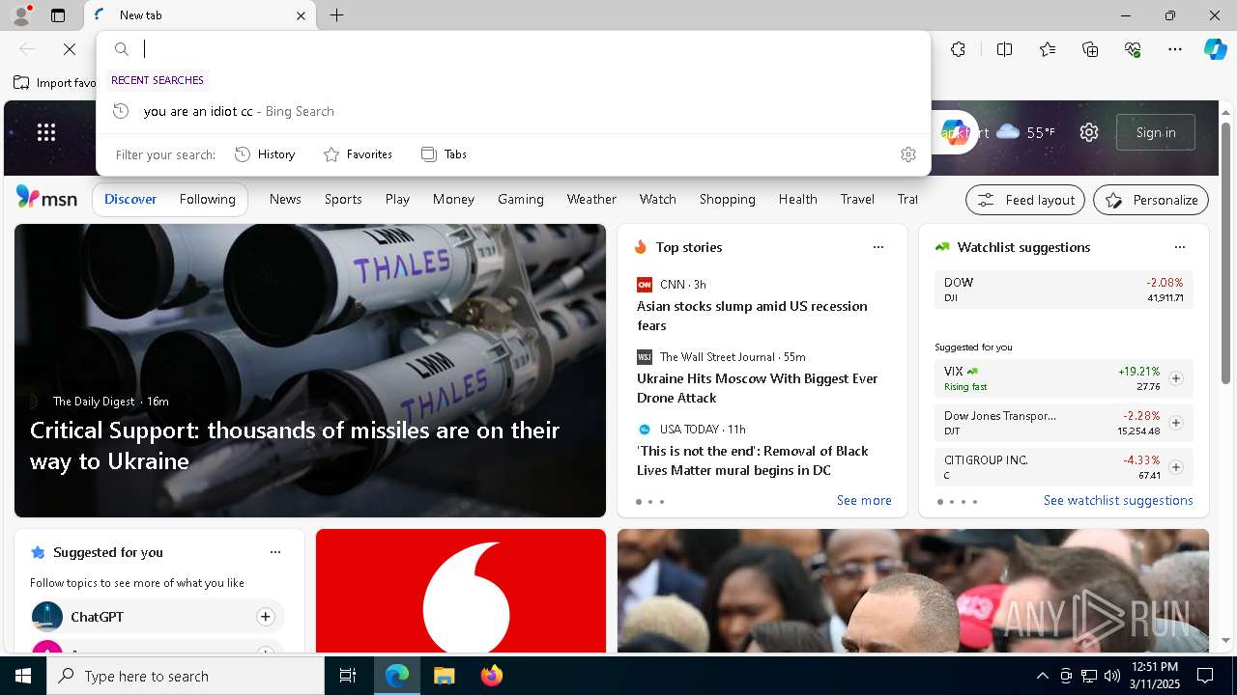Launch Copilot sidebar icon
The height and width of the screenshot is (695, 1237).
pos(1215,49)
